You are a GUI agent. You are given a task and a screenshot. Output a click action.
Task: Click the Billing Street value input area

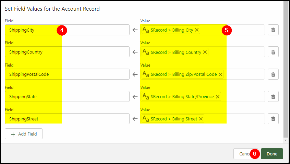203,119
